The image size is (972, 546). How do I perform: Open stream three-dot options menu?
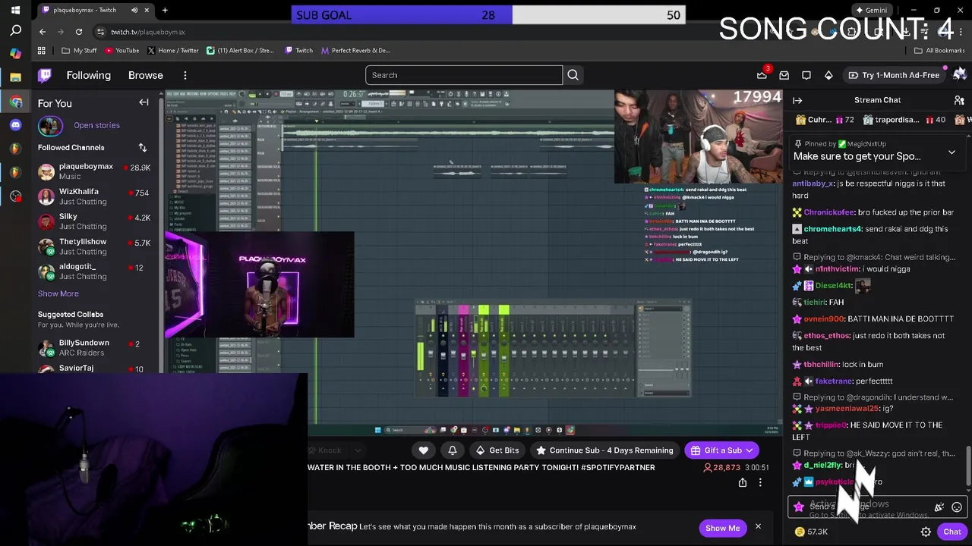click(x=760, y=482)
